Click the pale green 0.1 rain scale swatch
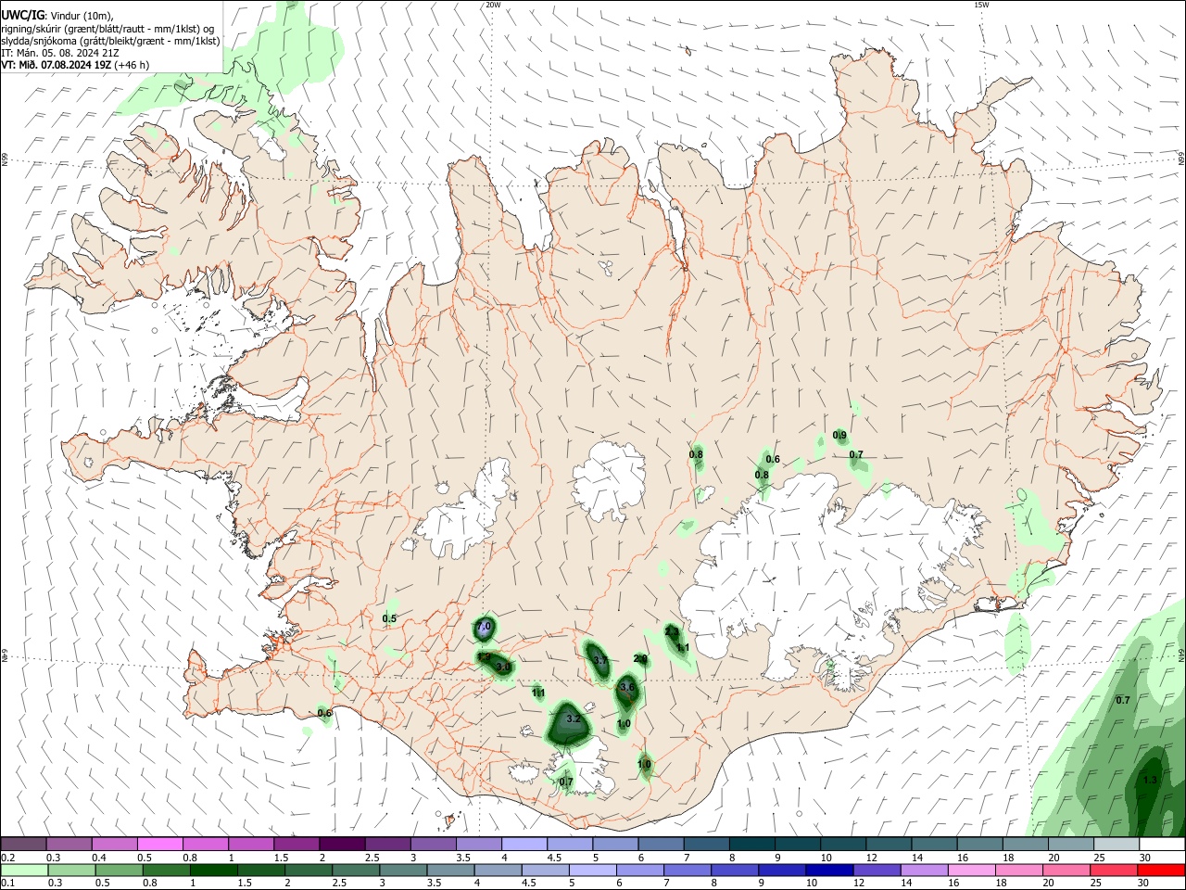Image resolution: width=1186 pixels, height=890 pixels. click(x=23, y=870)
